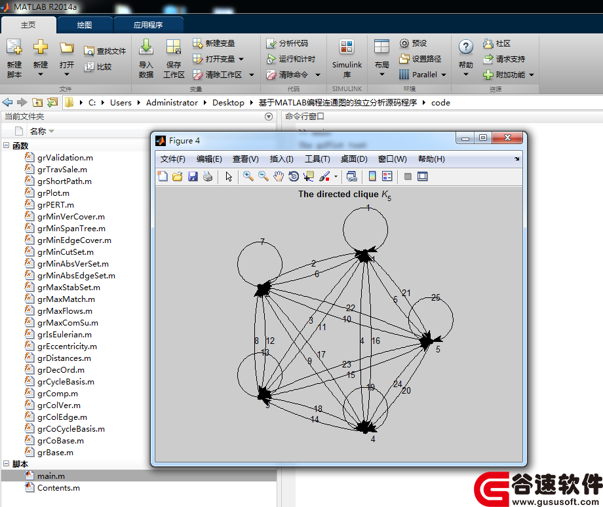Screen dimensions: 603x507
Task: Click the Link Plot icon
Action: [351, 176]
